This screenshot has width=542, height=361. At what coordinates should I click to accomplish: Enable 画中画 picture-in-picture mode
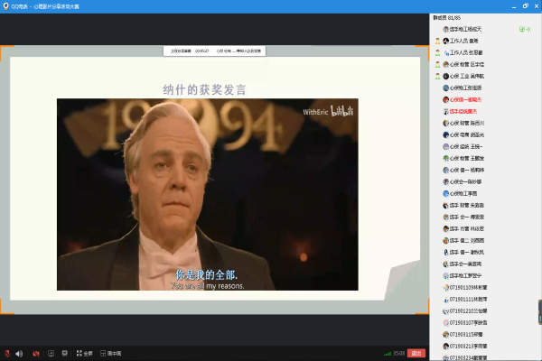coord(110,354)
